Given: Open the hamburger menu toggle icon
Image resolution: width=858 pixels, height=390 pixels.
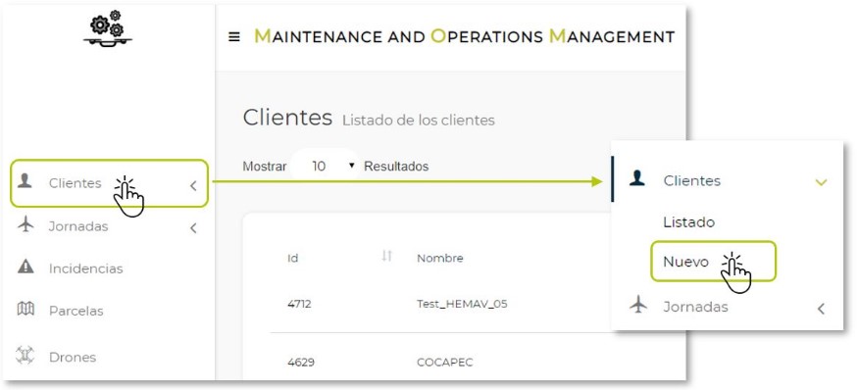Looking at the screenshot, I should click(x=234, y=37).
